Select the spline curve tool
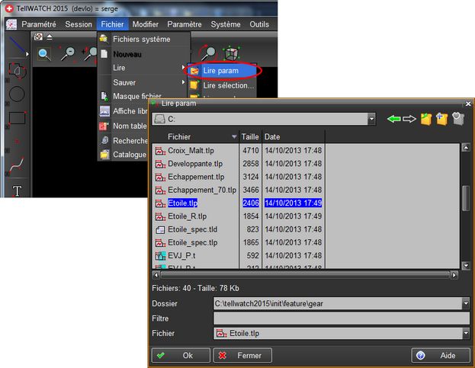475x368 pixels. click(x=17, y=166)
